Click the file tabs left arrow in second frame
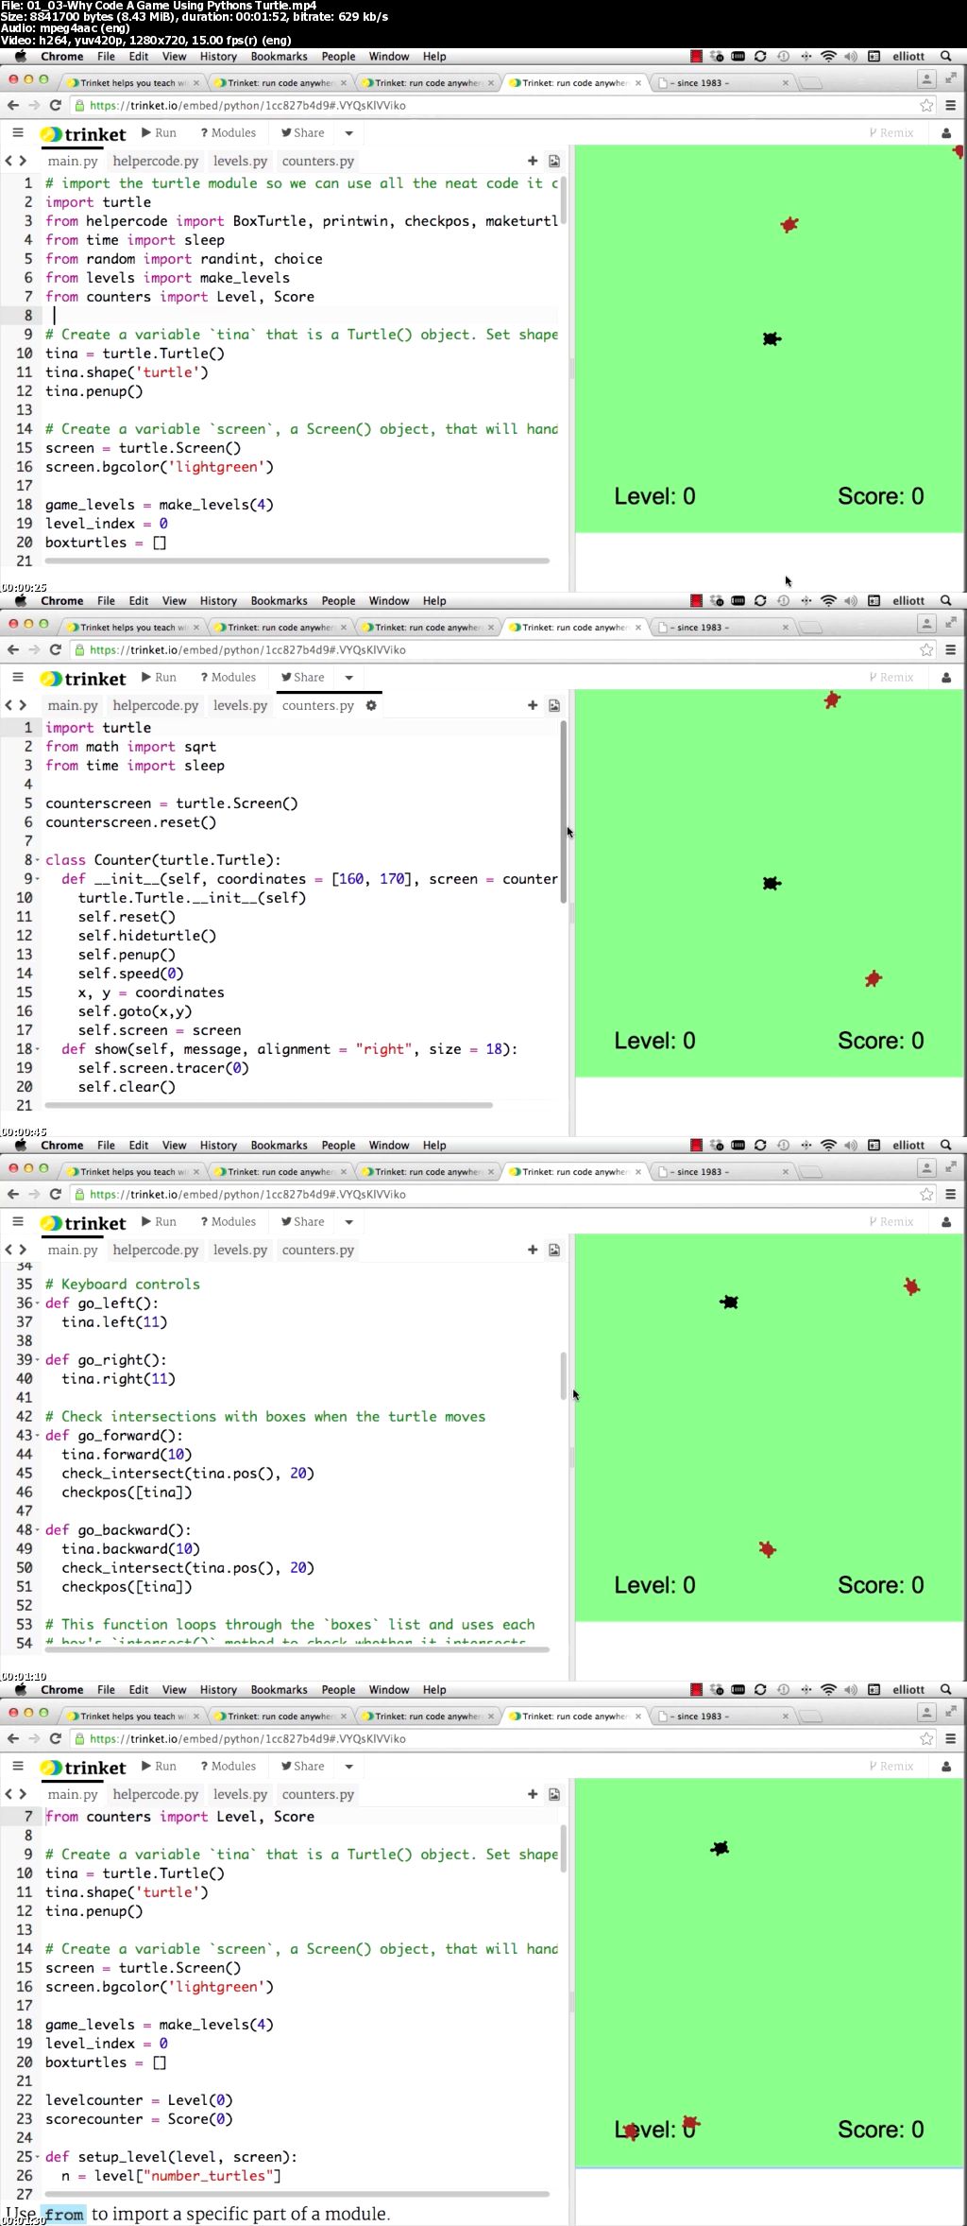 click(9, 706)
